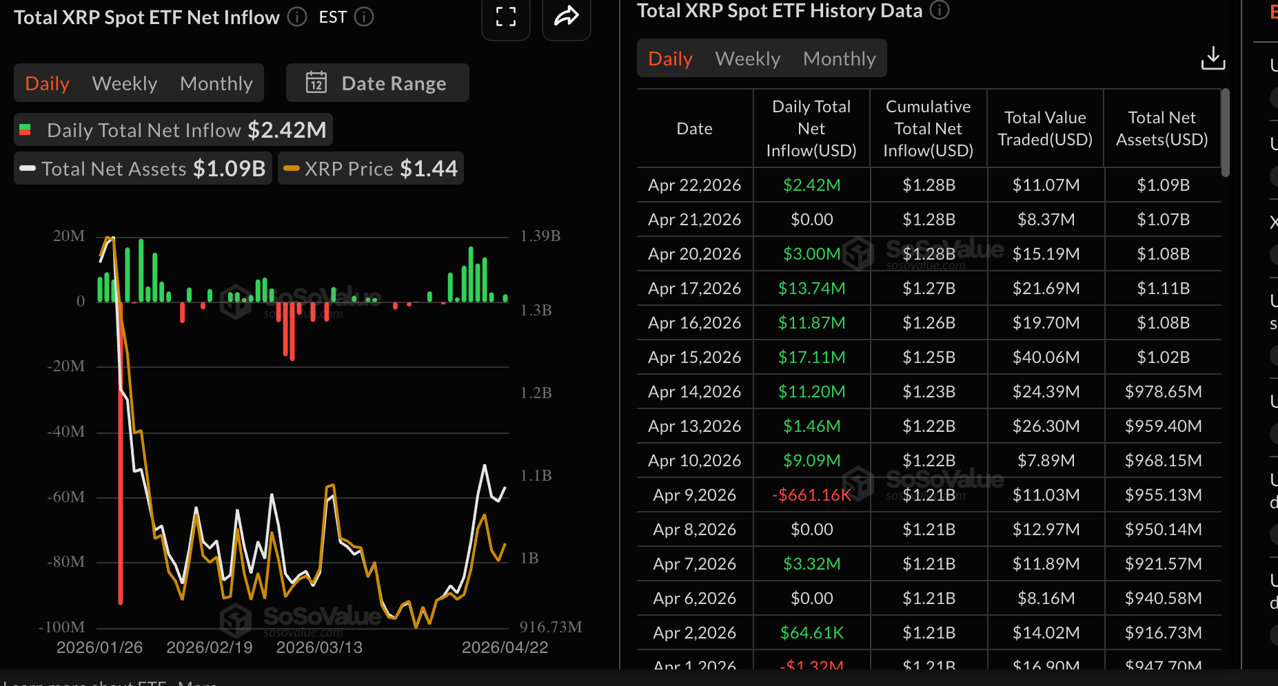This screenshot has height=686, width=1278.
Task: Select Weekly tab in history table
Action: click(747, 59)
